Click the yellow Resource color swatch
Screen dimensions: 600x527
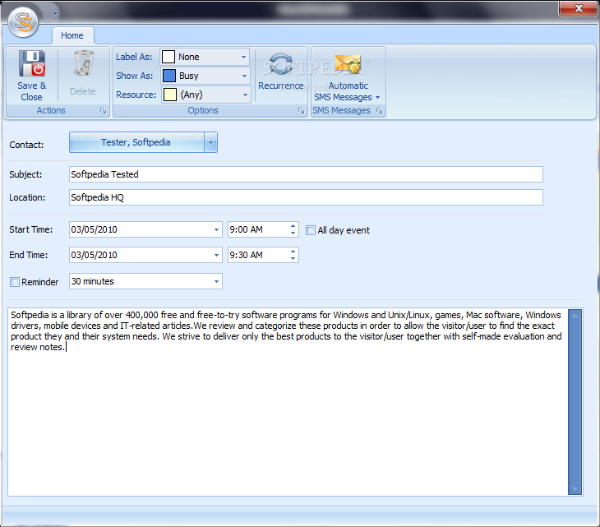pos(170,95)
